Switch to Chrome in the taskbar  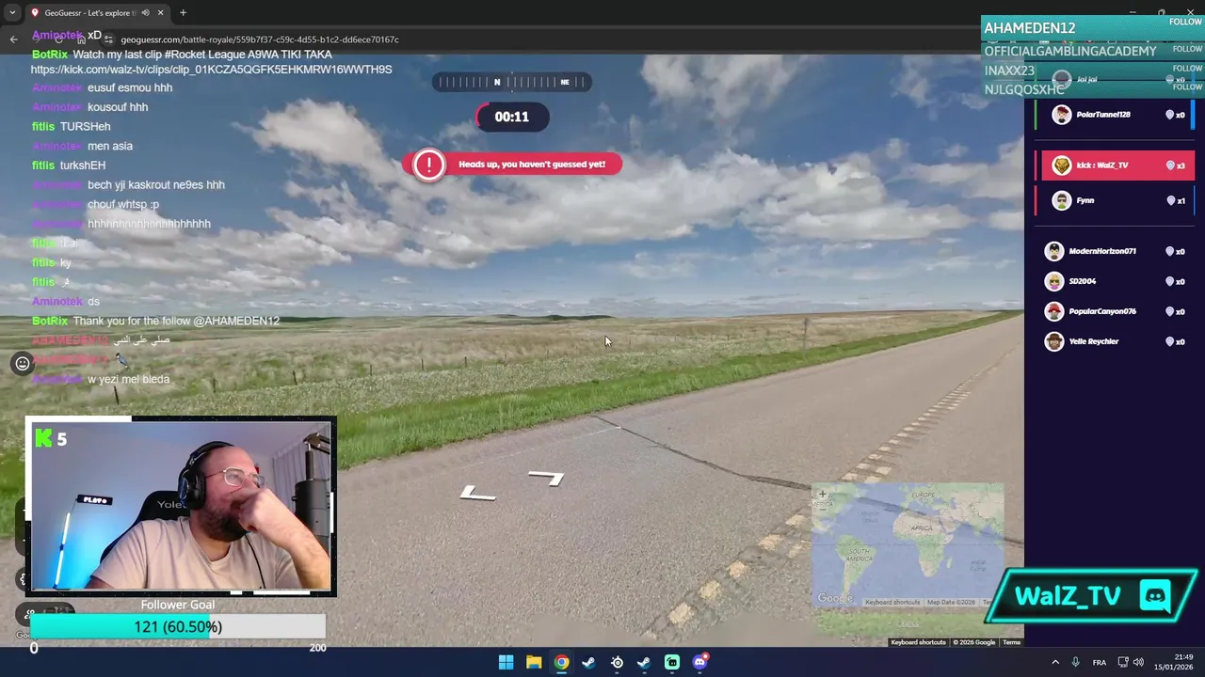561,662
